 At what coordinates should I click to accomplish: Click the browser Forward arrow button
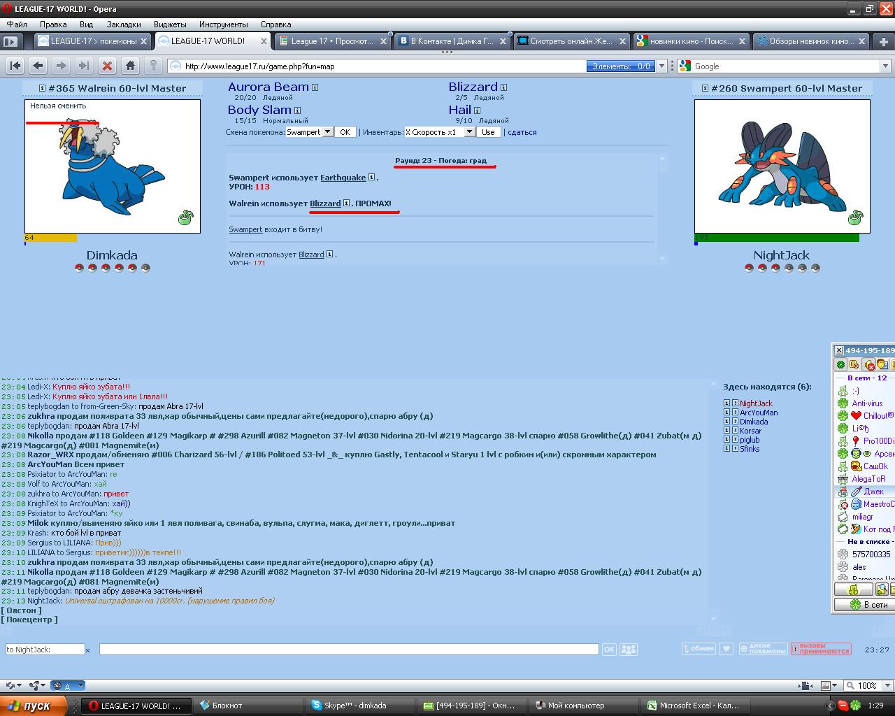[x=62, y=66]
